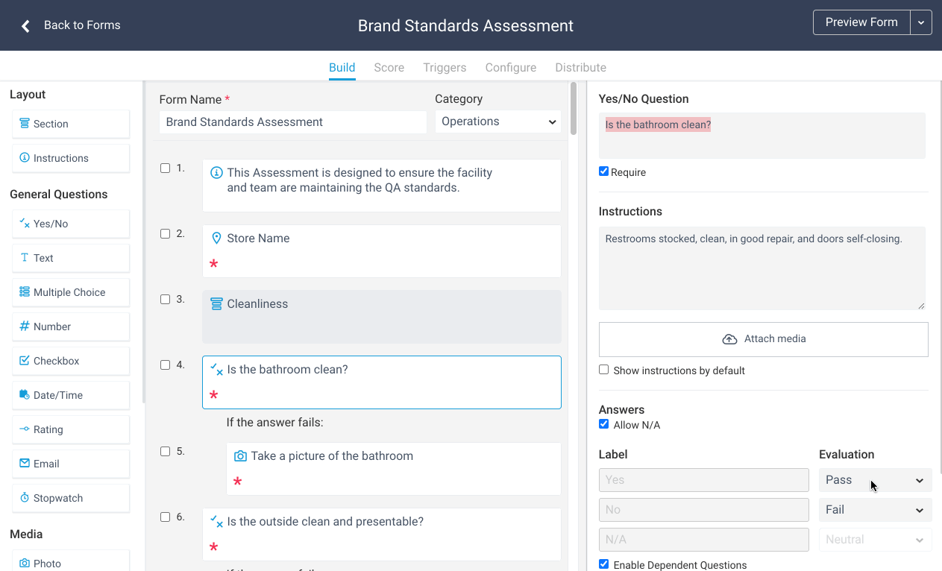This screenshot has height=571, width=942.
Task: Select checkbox for item 3 Cleanliness
Action: (166, 300)
